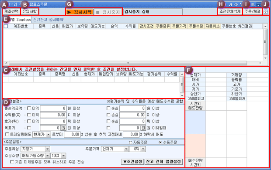271x170 pixels.
Task: Click the 주문번호 column header
Action: 229,26
